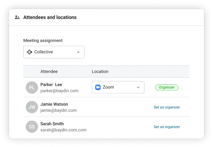Image resolution: width=213 pixels, height=147 pixels.
Task: Select Jamie Watson's JW avatar
Action: (x=32, y=107)
